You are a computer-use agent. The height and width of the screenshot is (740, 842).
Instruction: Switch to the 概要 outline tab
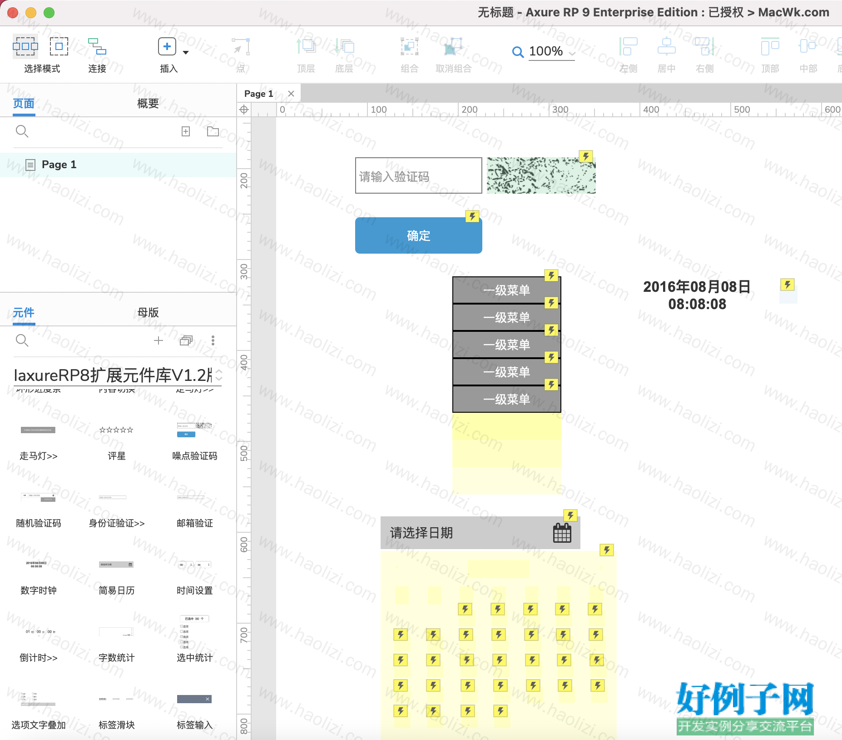click(x=148, y=104)
